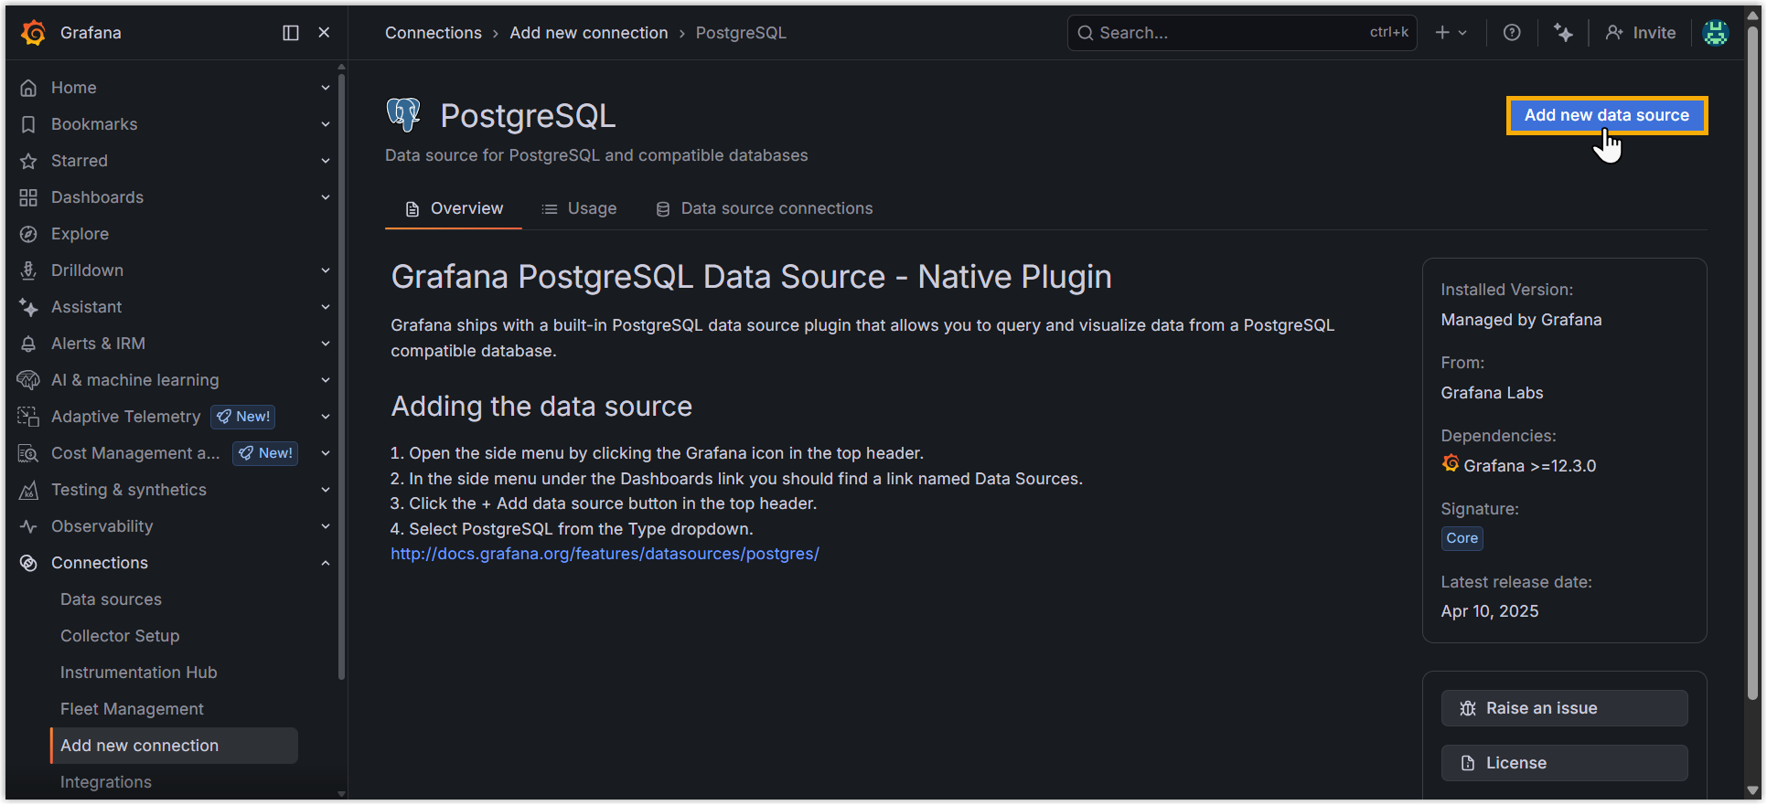Expand the Home section chevron

click(326, 88)
